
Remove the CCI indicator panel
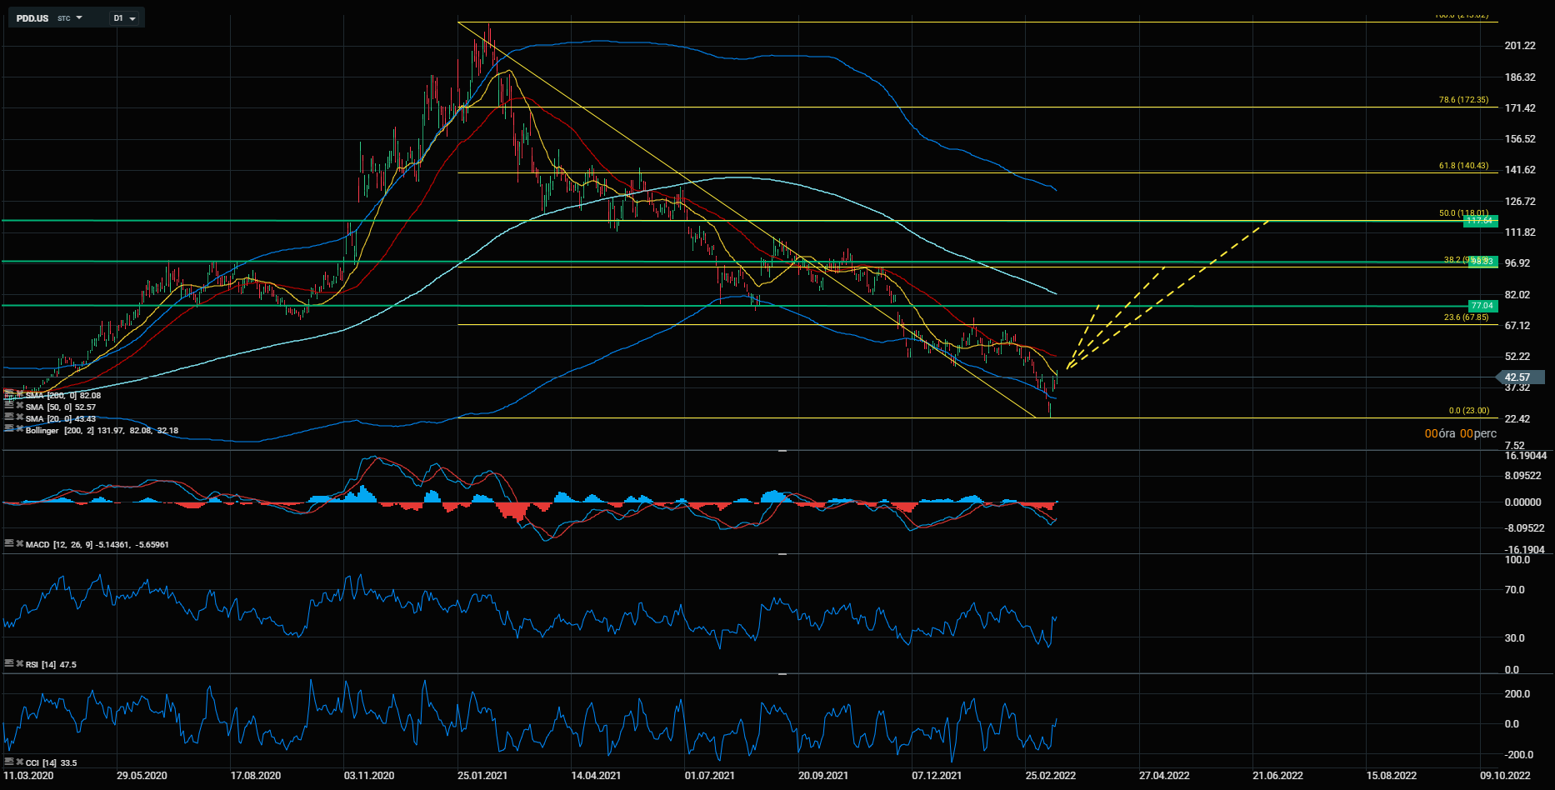click(19, 762)
